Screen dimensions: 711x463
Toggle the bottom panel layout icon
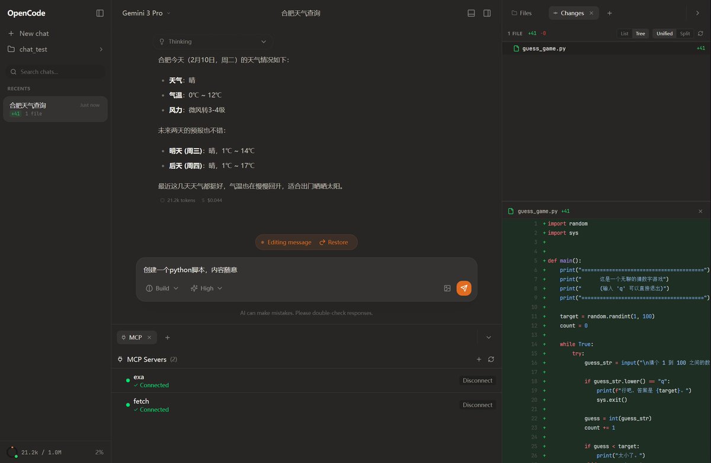472,13
